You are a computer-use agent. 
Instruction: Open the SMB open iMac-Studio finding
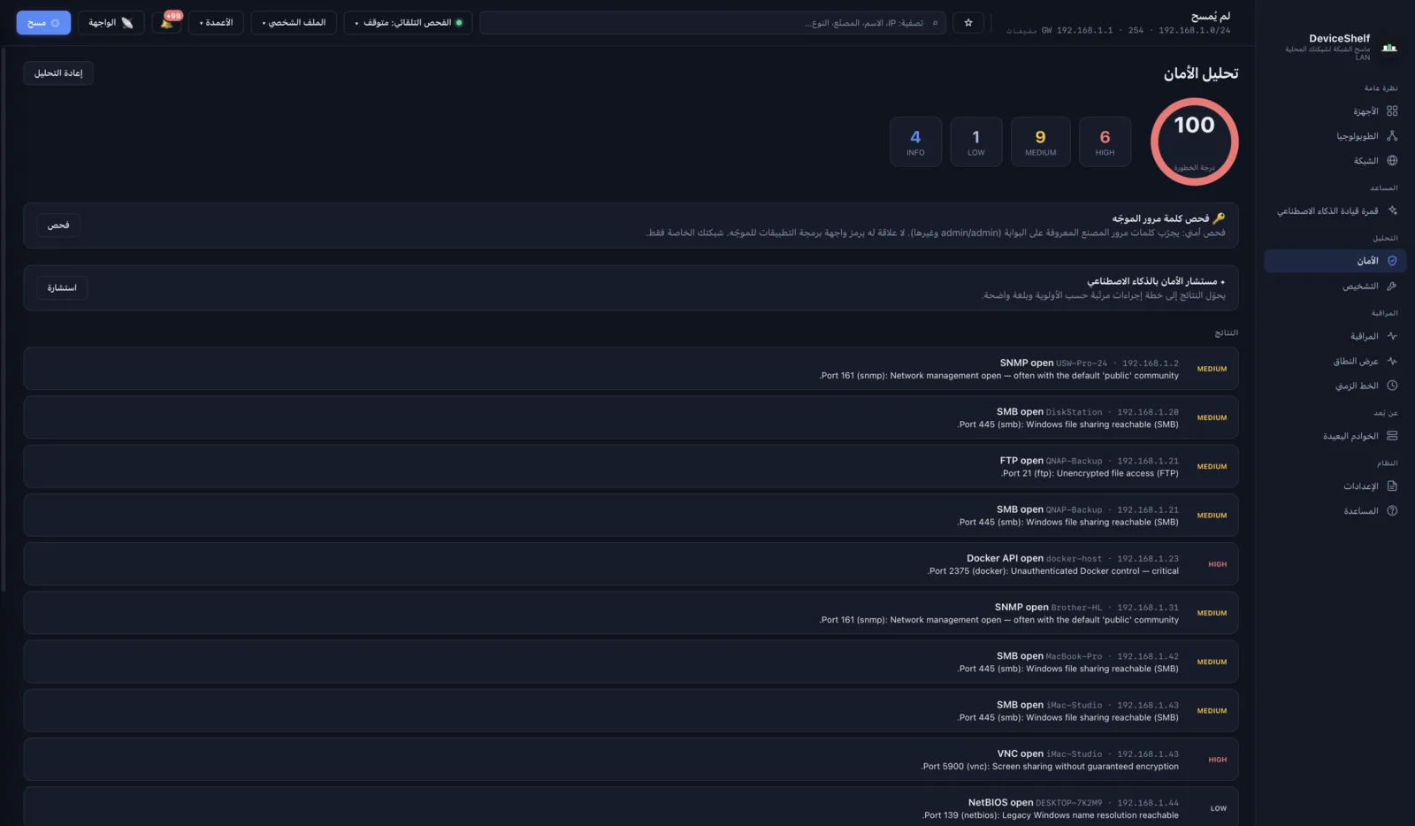(631, 710)
